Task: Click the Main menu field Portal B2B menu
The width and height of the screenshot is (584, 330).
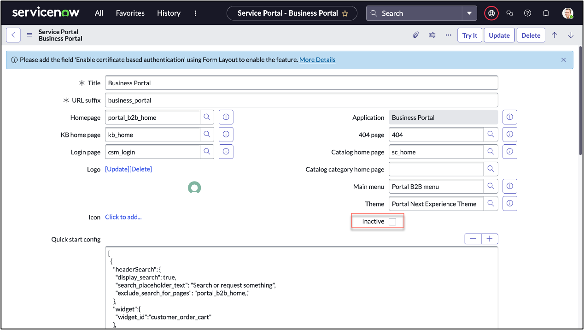Action: click(x=436, y=186)
